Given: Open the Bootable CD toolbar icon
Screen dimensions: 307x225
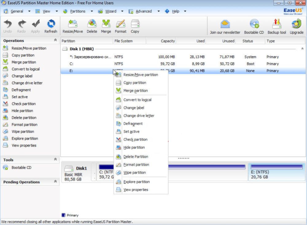Looking at the screenshot, I should [254, 25].
